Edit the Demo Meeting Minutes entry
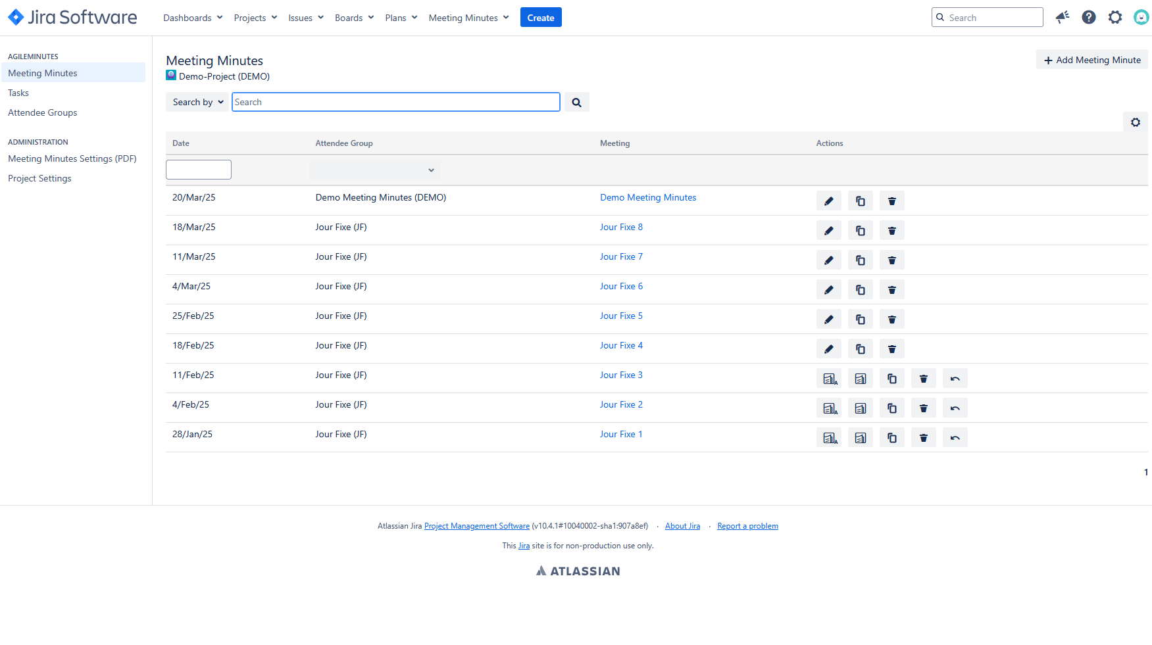Image resolution: width=1152 pixels, height=645 pixels. (828, 201)
